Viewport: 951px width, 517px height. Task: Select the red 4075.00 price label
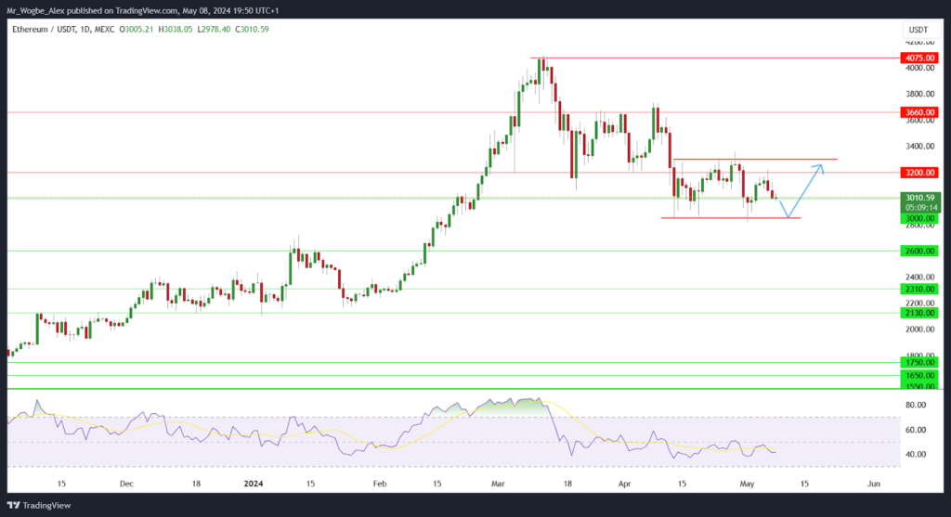919,58
